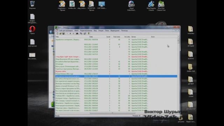This screenshot has height=126, width=224.
Task: Open the Файл menu
Action: [x=76, y=30]
